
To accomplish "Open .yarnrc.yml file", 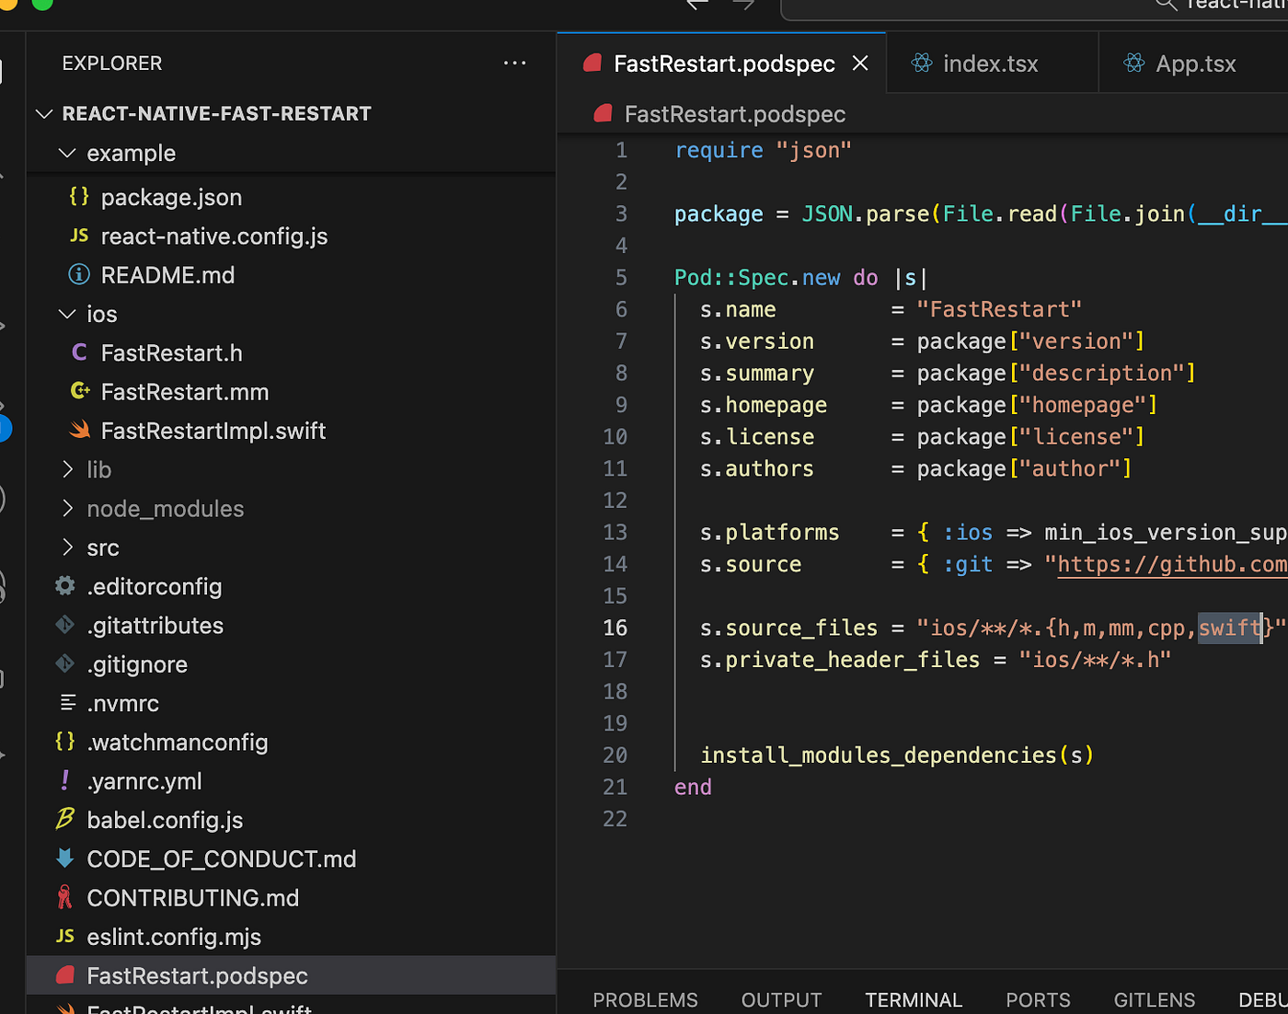I will [x=290, y=781].
